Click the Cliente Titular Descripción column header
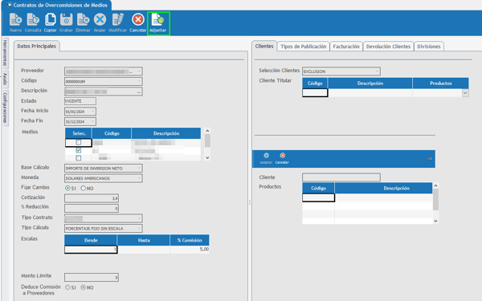Screen dimensions: 482x301 370,83
